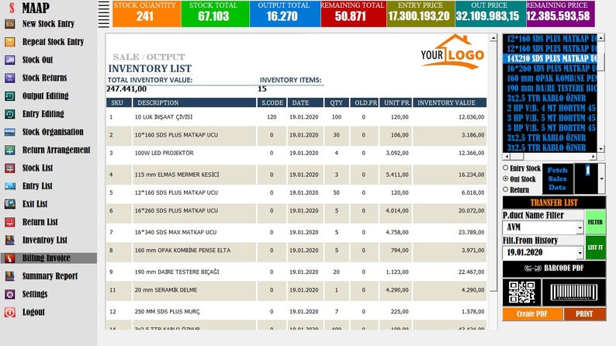Image resolution: width=616 pixels, height=346 pixels.
Task: Click the PRINT button
Action: point(584,313)
